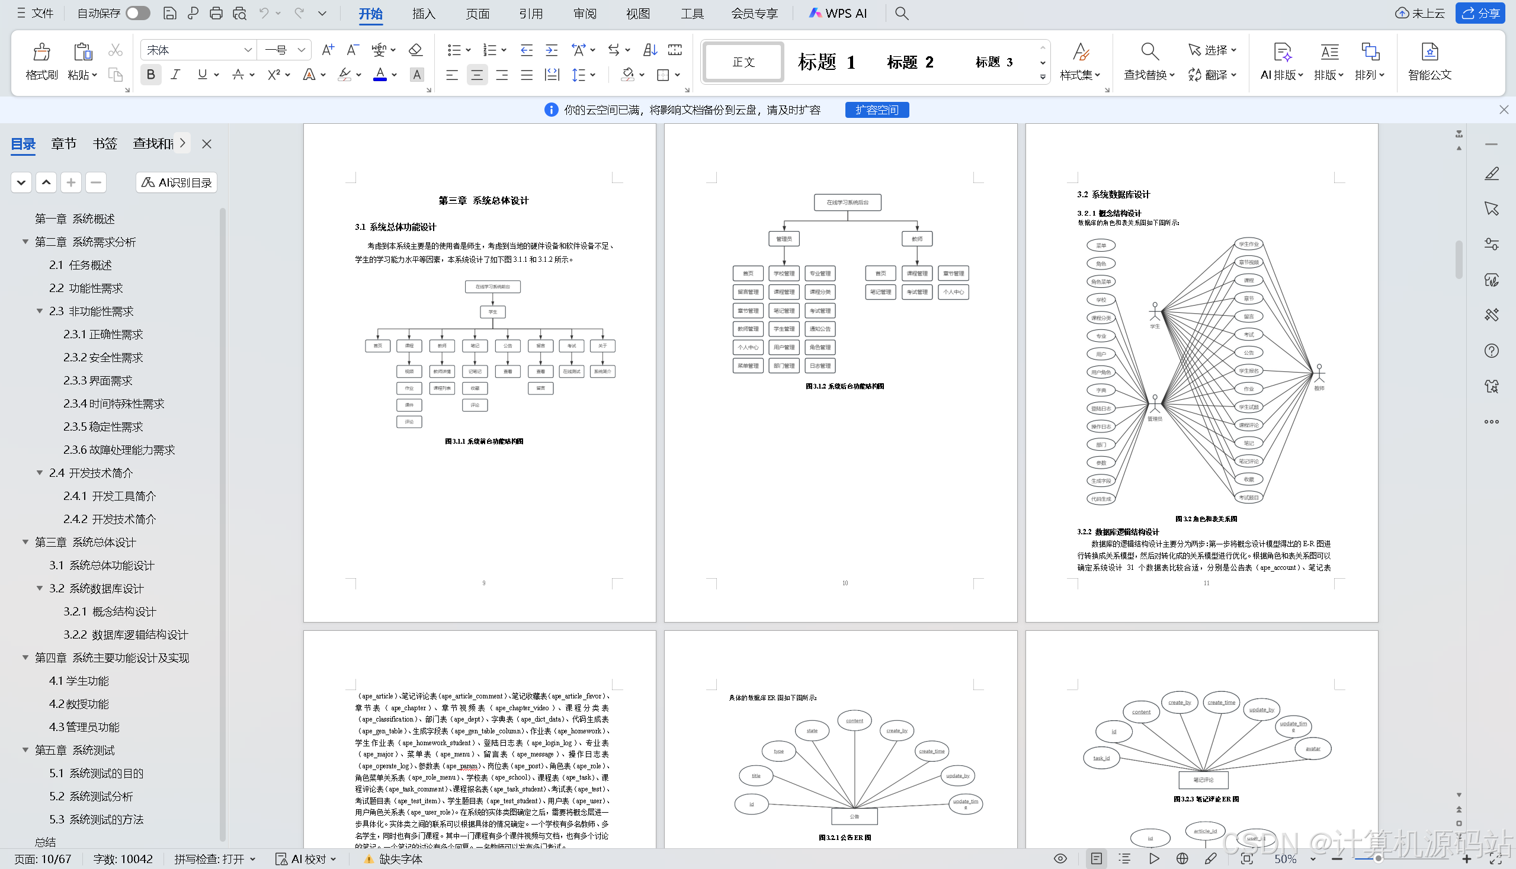
Task: Switch to the 插入 ribbon tab
Action: (x=423, y=13)
